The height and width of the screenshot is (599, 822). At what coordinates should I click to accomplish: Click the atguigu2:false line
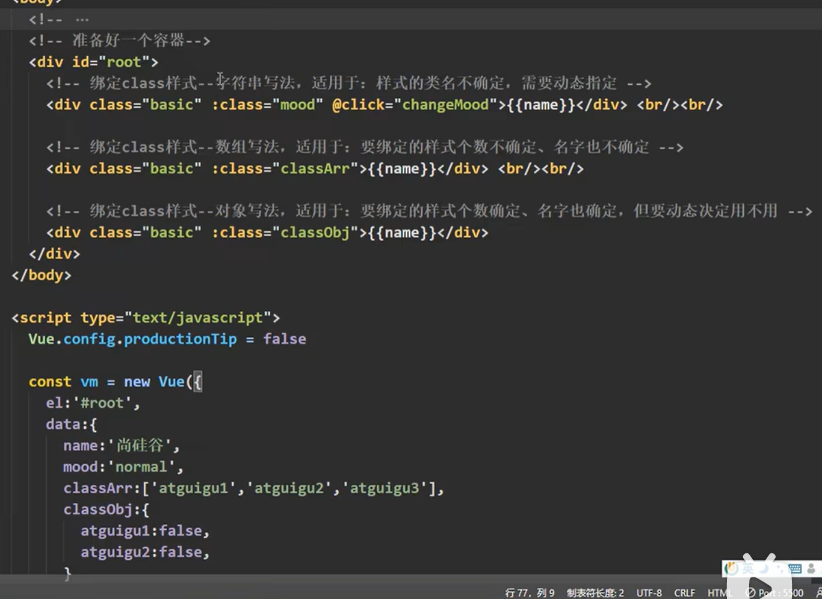(x=145, y=552)
